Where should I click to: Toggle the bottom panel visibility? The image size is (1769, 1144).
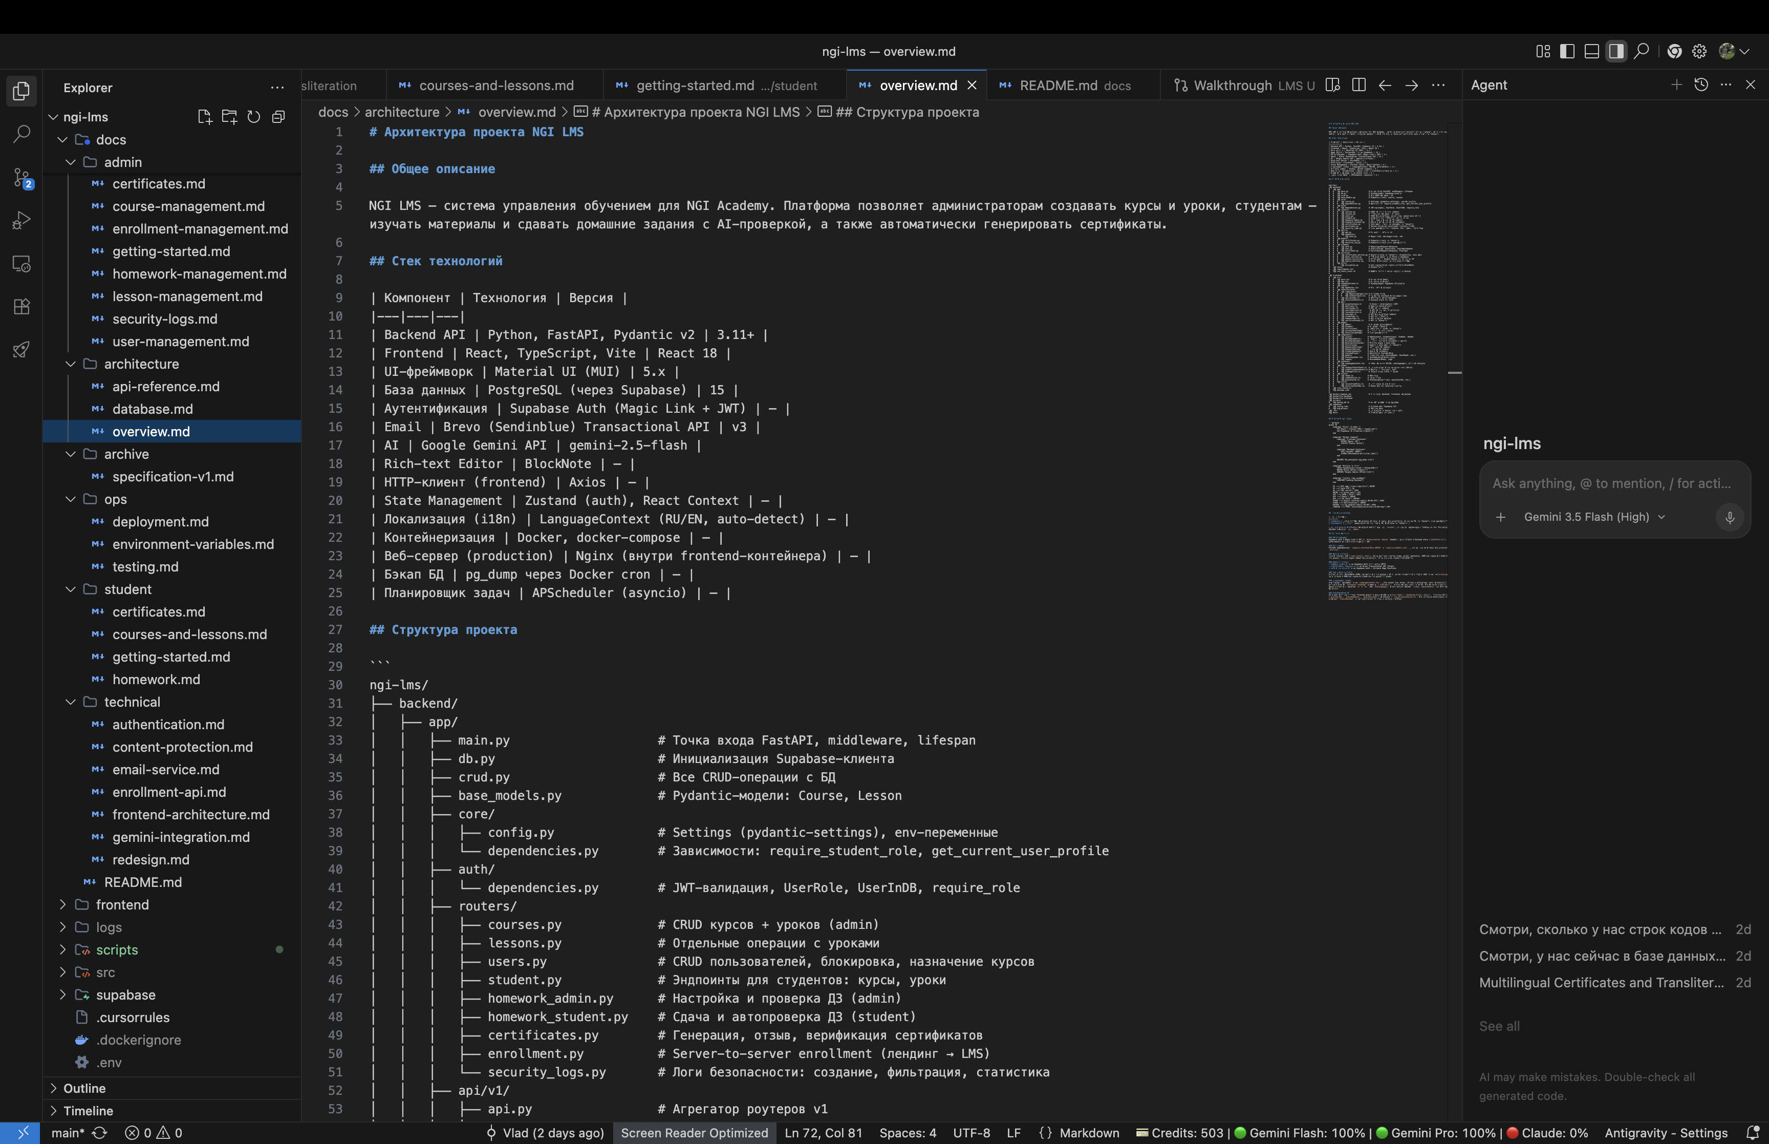(1591, 51)
